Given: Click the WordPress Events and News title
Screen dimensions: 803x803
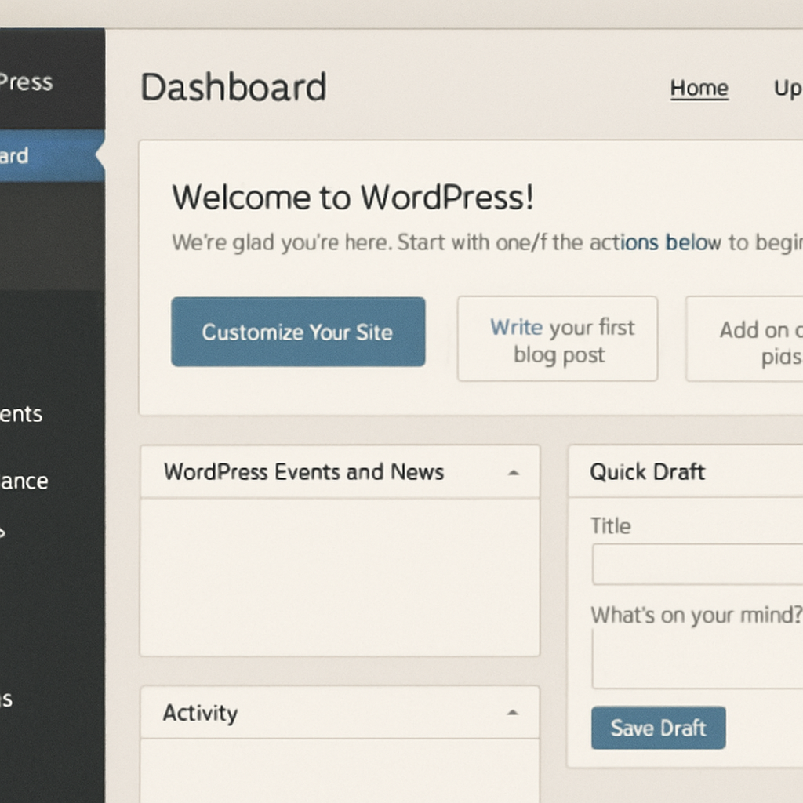Looking at the screenshot, I should tap(303, 471).
